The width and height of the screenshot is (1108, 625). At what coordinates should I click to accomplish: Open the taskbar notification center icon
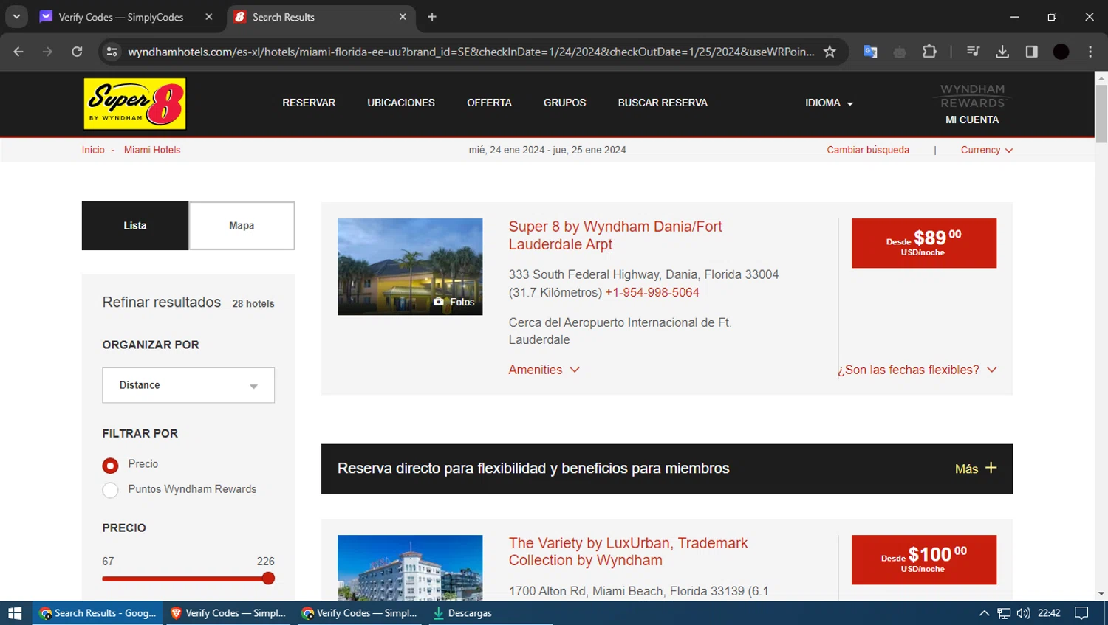(1081, 613)
